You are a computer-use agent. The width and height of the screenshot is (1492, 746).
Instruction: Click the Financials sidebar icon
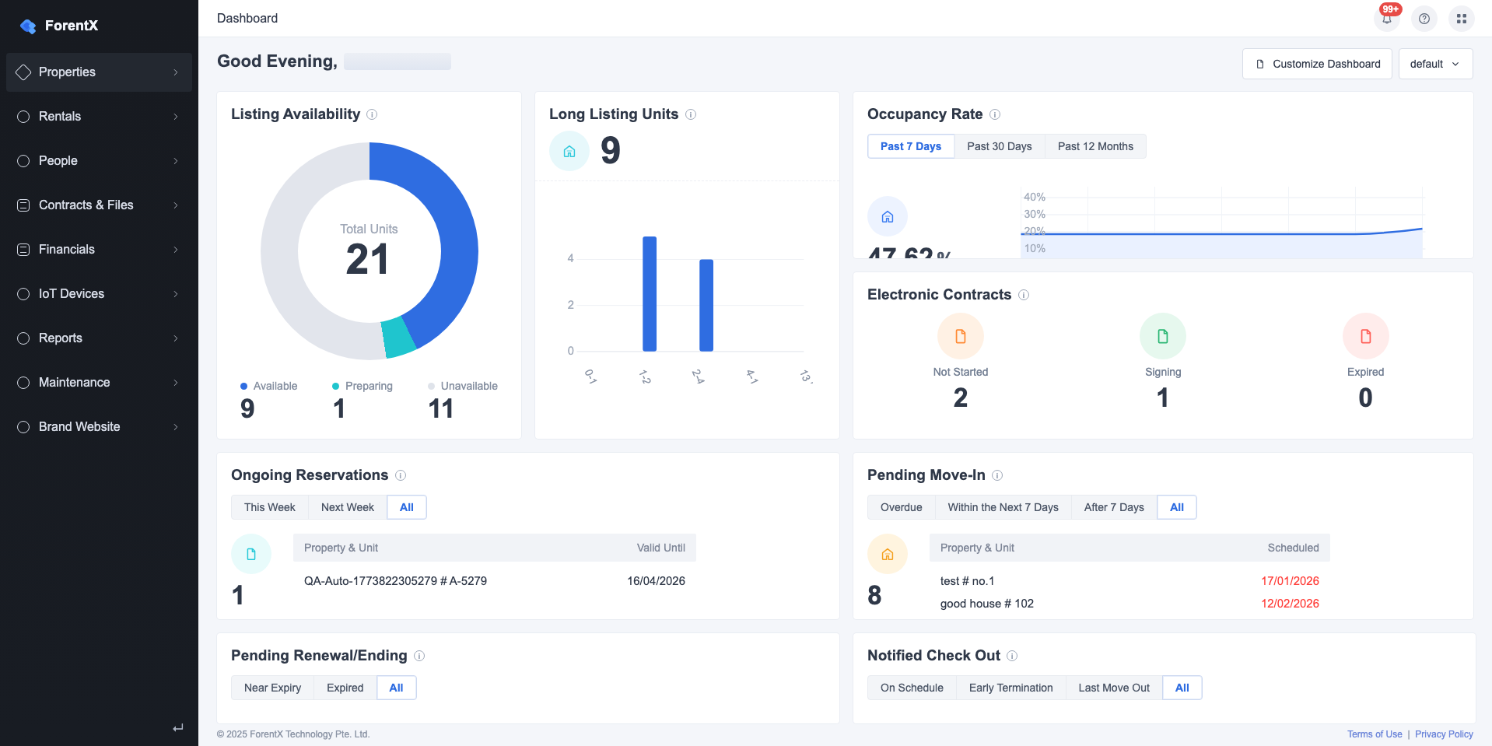click(23, 250)
